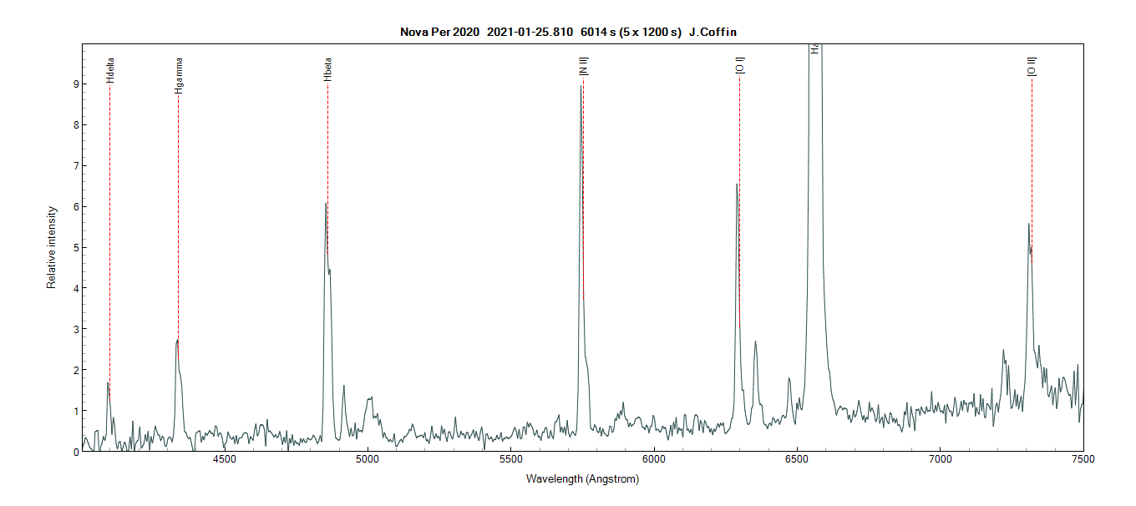This screenshot has width=1136, height=506.
Task: Select the Hgamma line label
Action: 179,74
